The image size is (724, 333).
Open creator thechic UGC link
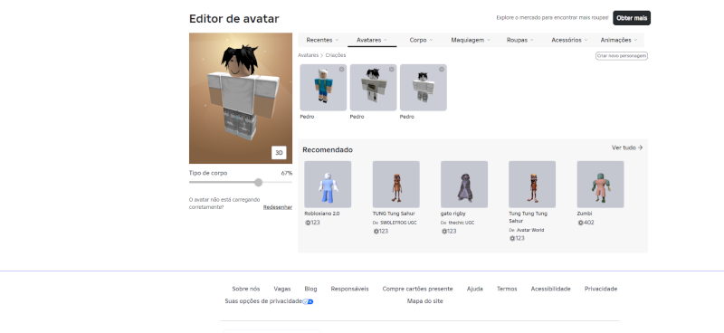[462, 223]
